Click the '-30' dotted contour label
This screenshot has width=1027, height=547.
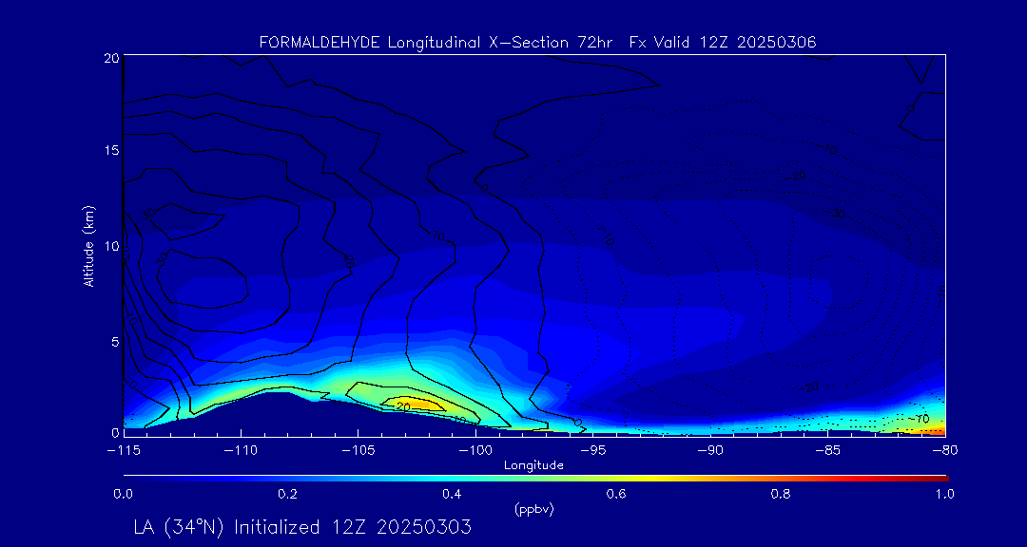(837, 214)
